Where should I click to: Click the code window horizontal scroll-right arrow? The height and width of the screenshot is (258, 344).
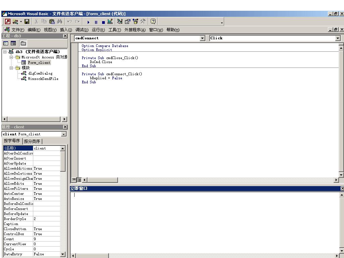tap(336, 180)
